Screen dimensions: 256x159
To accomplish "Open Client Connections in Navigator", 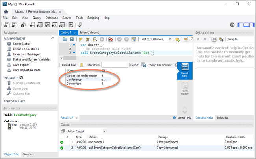I will click(26, 49).
